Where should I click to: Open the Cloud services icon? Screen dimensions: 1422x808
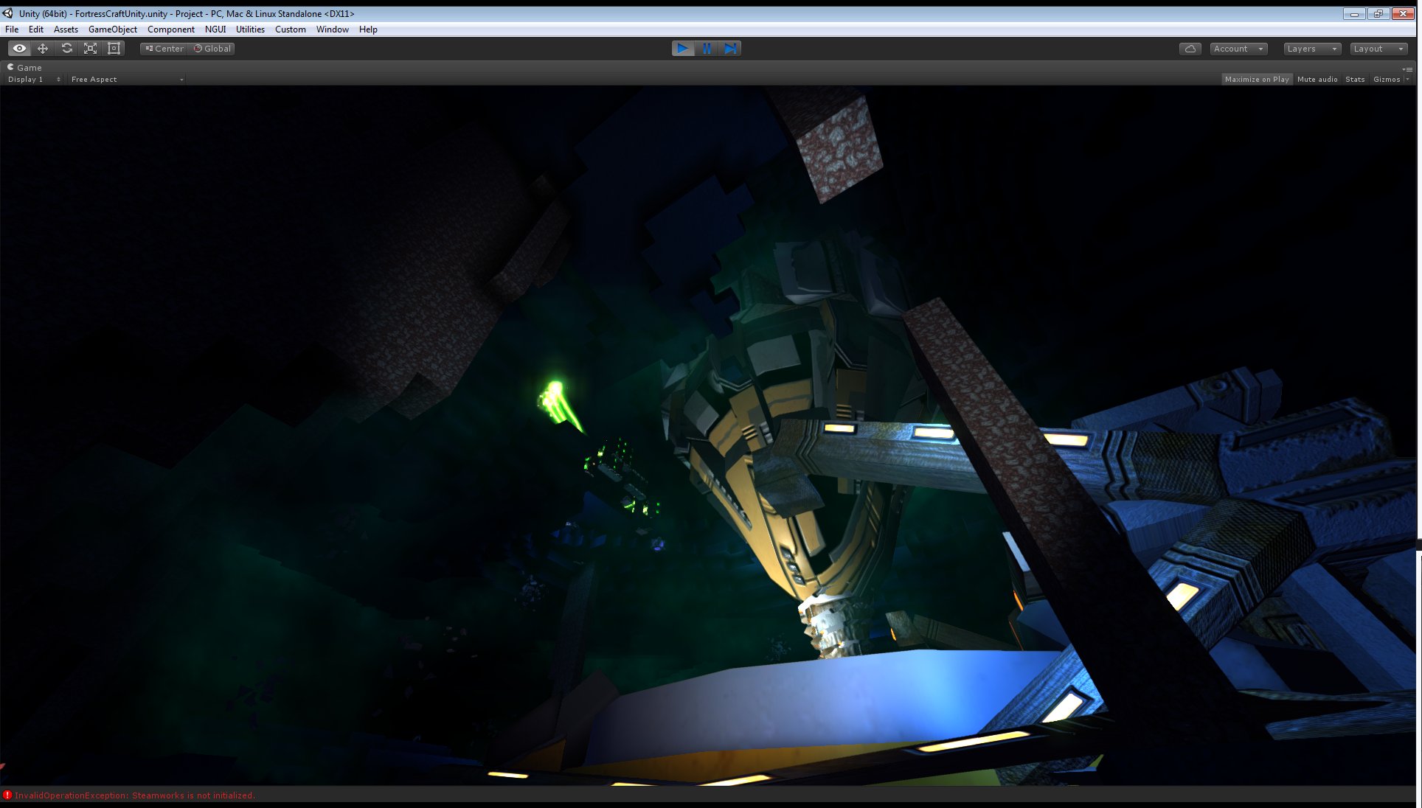click(1190, 49)
